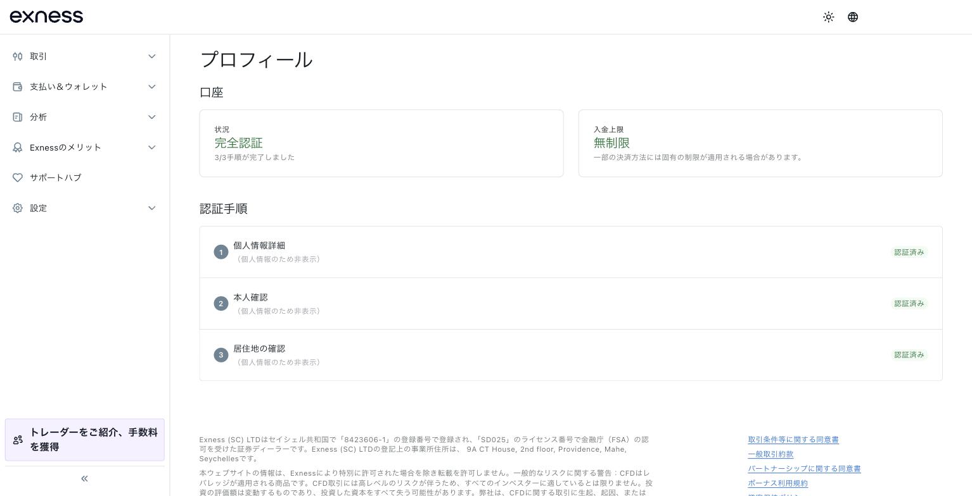
Task: Click the referral people icon in banner
Action: tap(18, 440)
